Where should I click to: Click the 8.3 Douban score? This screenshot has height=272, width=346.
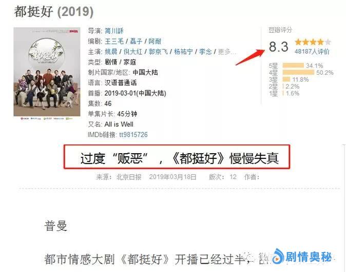pyautogui.click(x=278, y=47)
